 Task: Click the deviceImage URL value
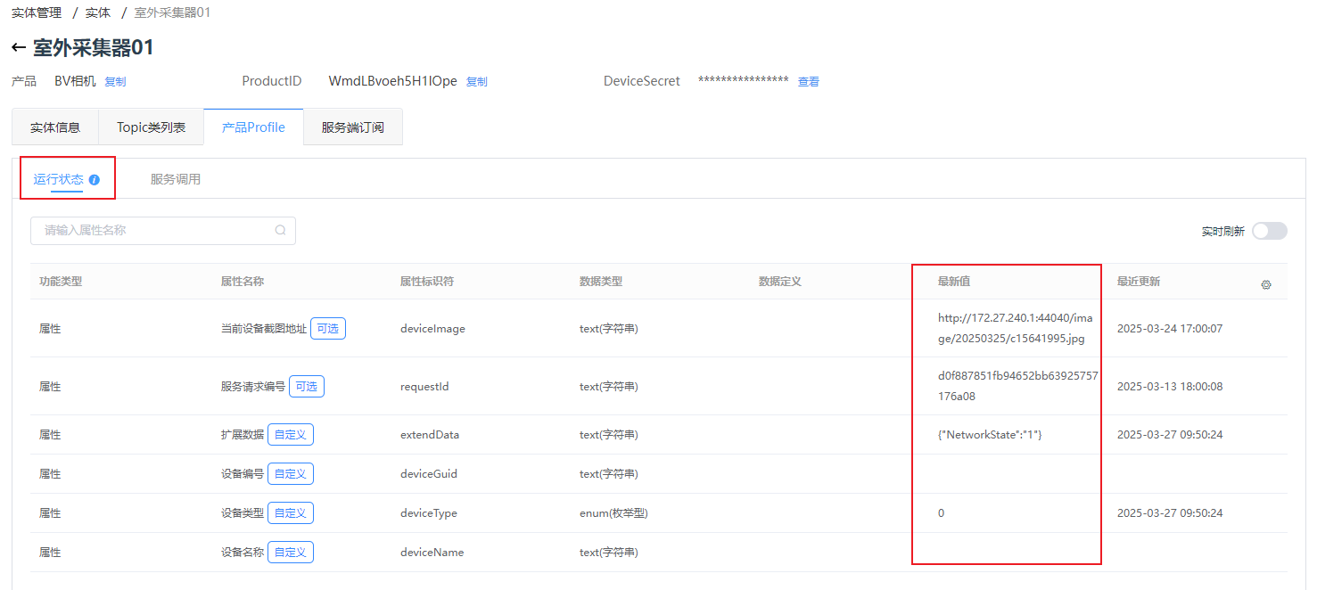(1015, 328)
